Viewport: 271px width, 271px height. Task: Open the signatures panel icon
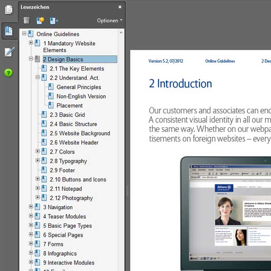pyautogui.click(x=9, y=52)
